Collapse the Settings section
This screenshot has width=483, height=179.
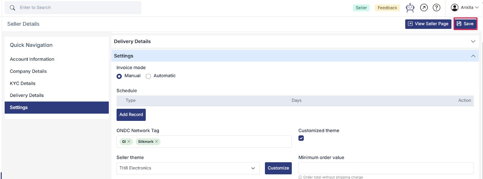pyautogui.click(x=473, y=56)
